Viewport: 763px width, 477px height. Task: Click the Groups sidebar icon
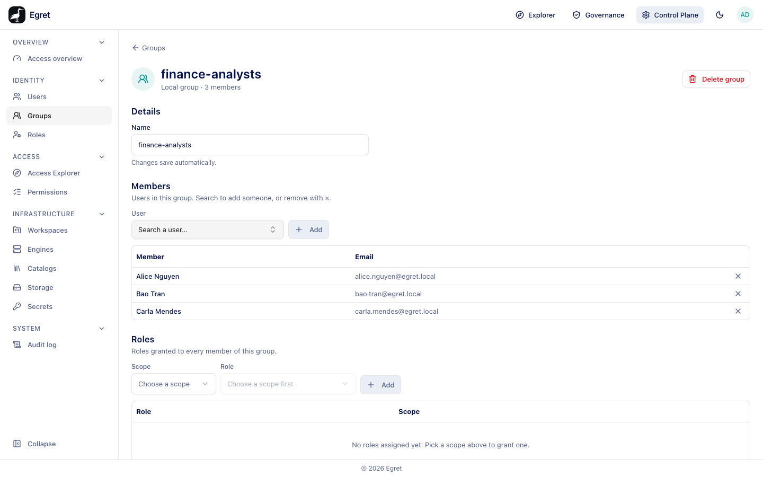[x=17, y=116]
